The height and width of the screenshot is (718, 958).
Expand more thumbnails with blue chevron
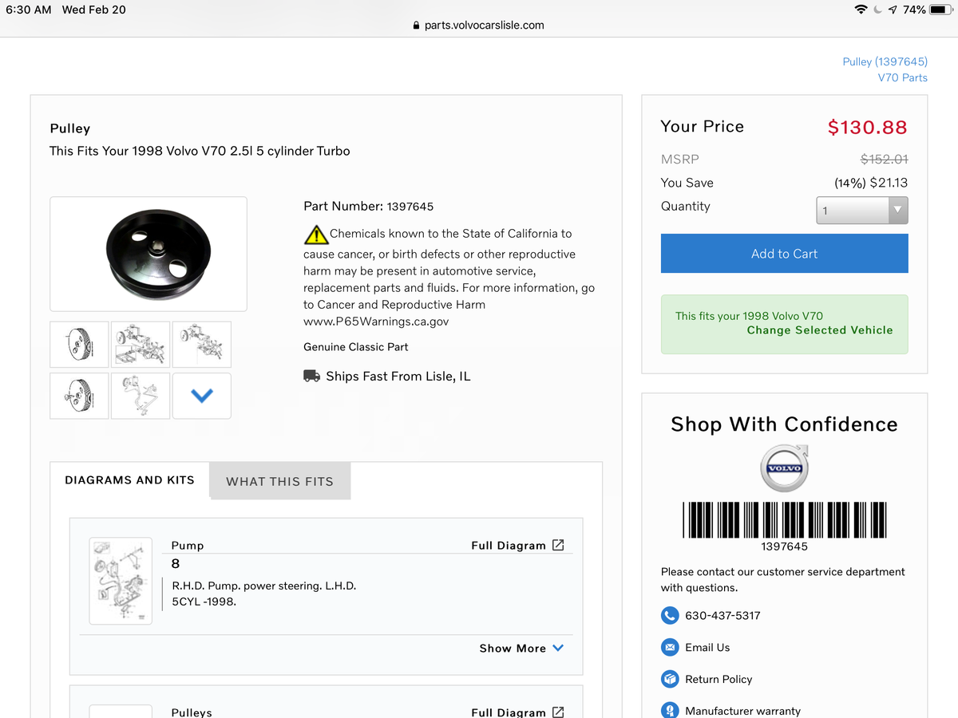click(x=202, y=396)
